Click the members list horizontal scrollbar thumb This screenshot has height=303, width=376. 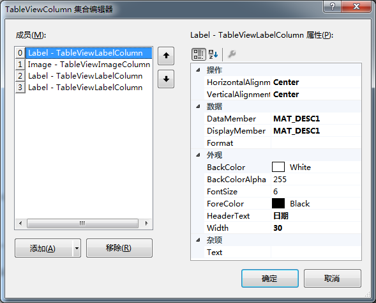tap(82, 223)
